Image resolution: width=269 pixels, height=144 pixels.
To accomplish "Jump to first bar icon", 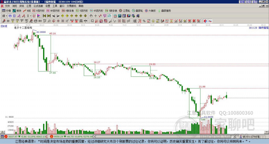I will point(44,16).
